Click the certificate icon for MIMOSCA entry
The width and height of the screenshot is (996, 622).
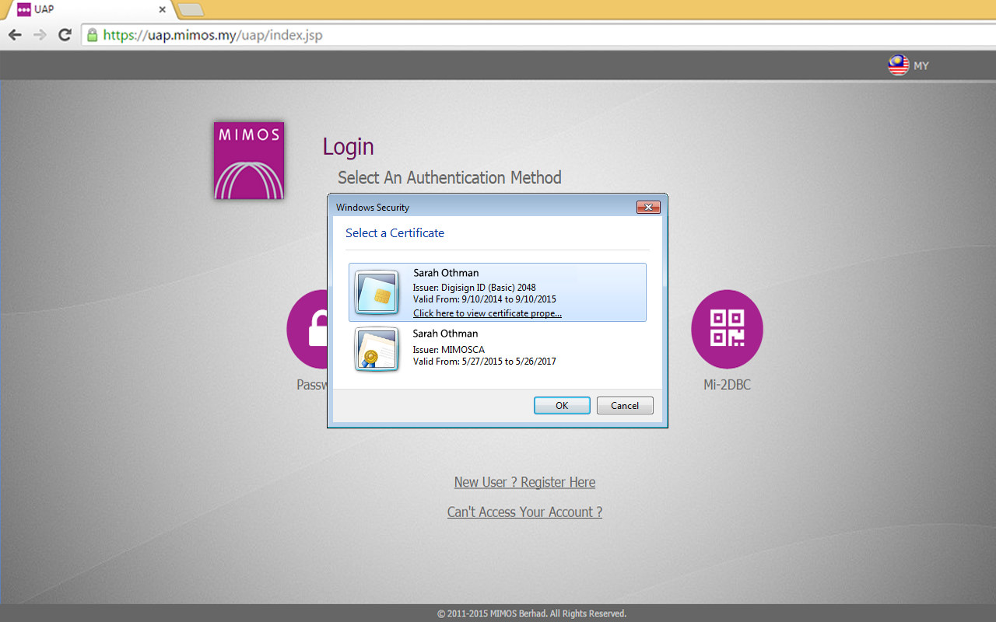coord(377,349)
